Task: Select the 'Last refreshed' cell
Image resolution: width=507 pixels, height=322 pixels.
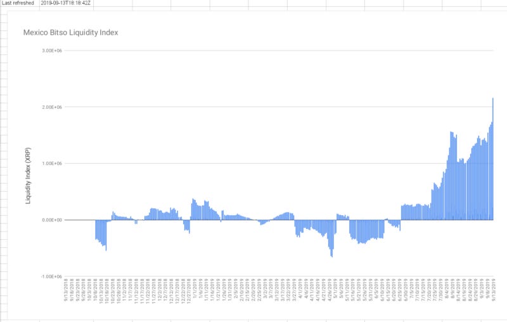Action: point(20,3)
